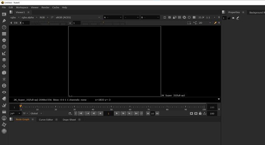
Task: Toggle region of interest icon
Action: coord(189,17)
